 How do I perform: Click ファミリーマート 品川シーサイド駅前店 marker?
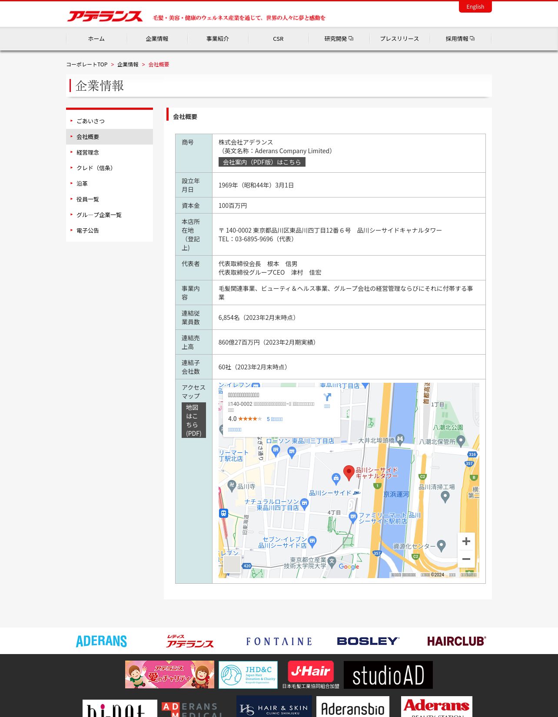353,517
